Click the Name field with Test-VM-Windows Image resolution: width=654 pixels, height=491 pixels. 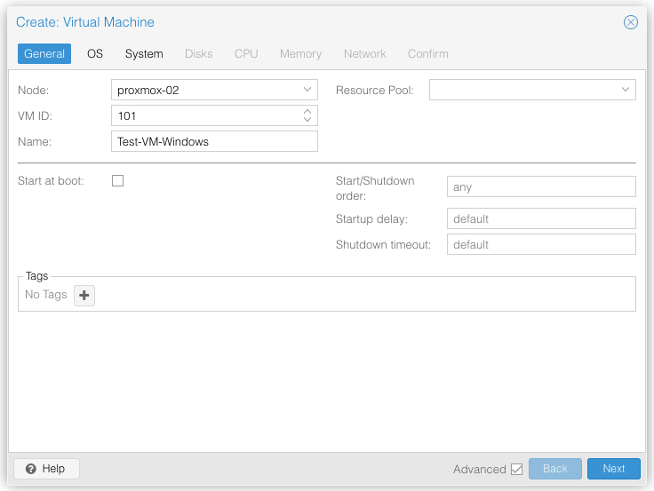coord(214,141)
